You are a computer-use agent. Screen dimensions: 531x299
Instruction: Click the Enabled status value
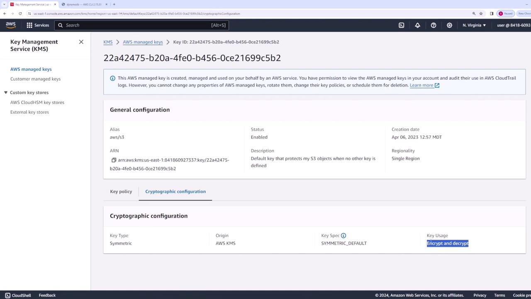(259, 137)
